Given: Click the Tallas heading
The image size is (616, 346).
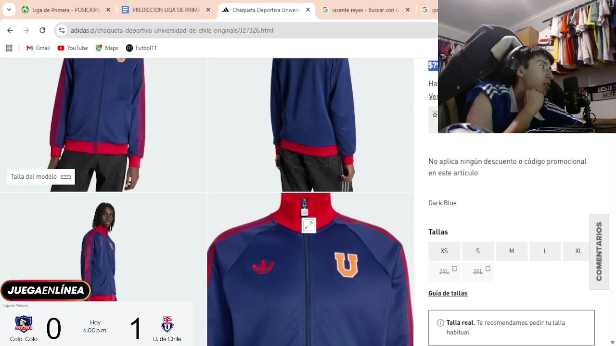Looking at the screenshot, I should (x=438, y=232).
